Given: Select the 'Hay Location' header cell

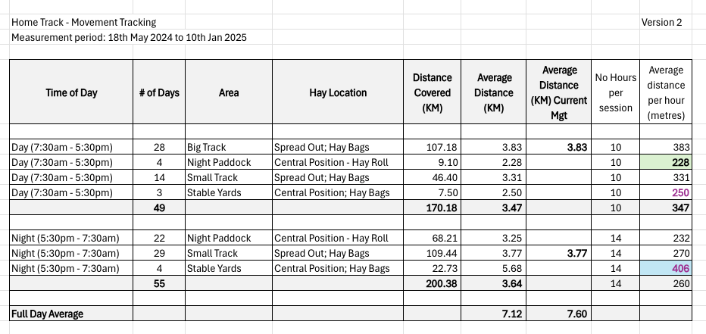Looking at the screenshot, I should click(x=338, y=92).
